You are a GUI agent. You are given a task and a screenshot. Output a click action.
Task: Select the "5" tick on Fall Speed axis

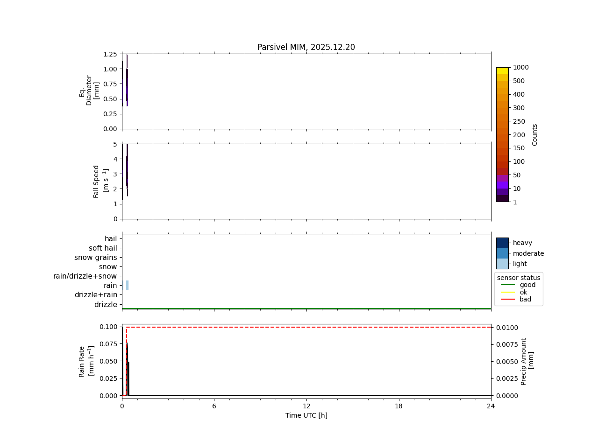click(115, 144)
